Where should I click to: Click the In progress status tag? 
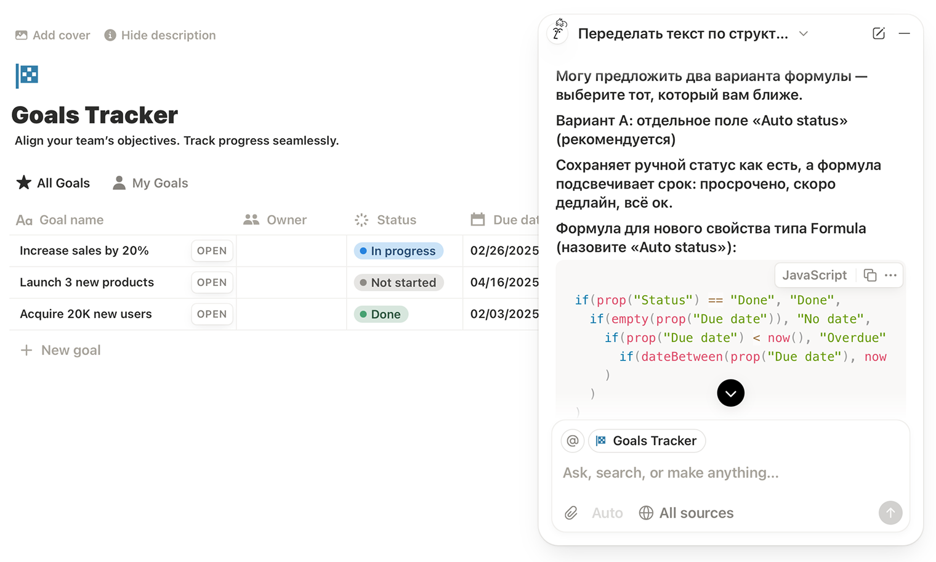coord(398,251)
